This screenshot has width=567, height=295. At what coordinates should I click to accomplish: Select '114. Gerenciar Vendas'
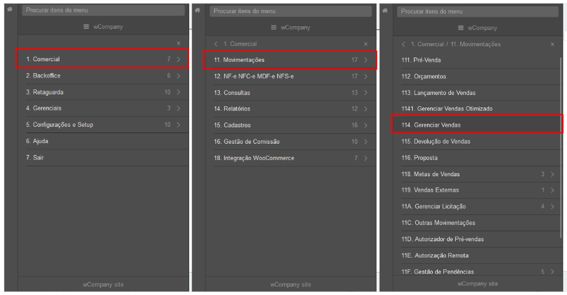[x=477, y=124]
